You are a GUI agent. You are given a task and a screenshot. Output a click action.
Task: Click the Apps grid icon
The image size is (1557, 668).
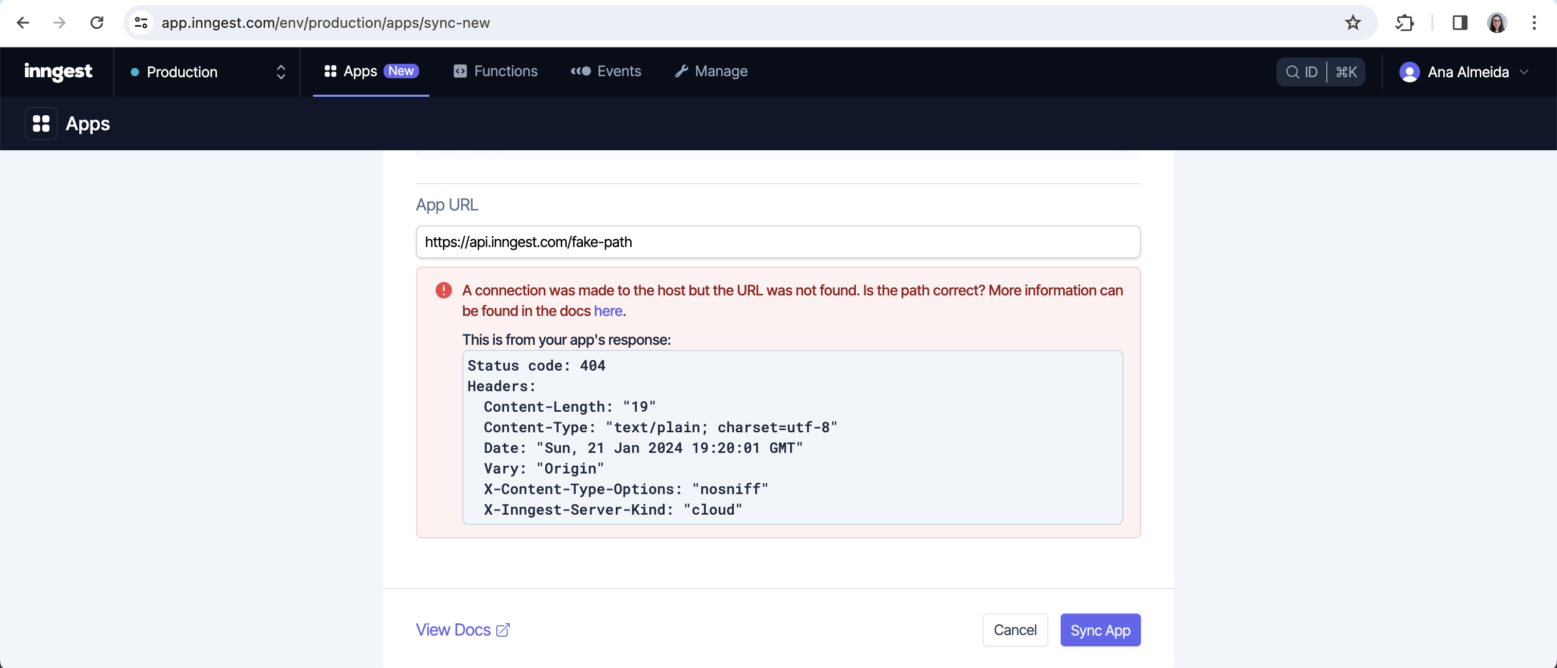[41, 123]
